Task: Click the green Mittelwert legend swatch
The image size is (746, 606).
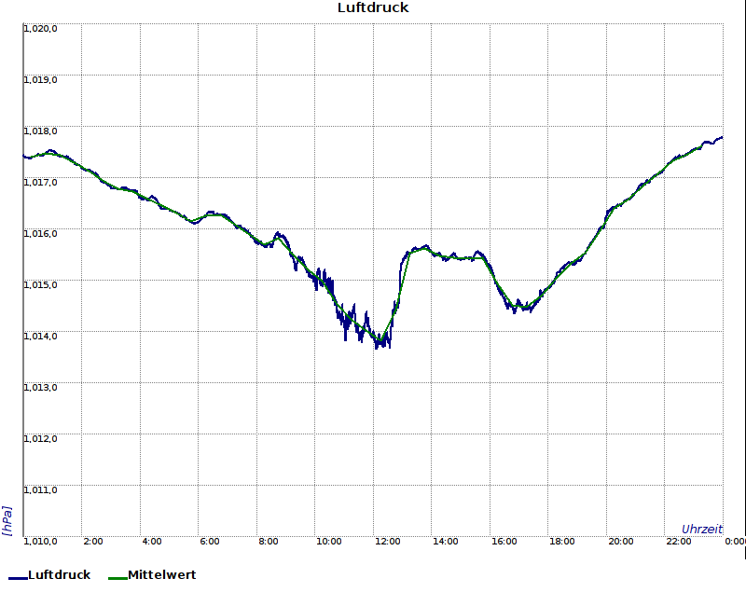Action: click(117, 578)
